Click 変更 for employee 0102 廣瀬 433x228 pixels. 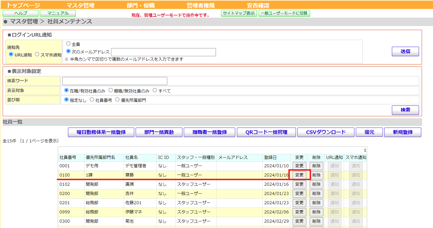pos(299,184)
